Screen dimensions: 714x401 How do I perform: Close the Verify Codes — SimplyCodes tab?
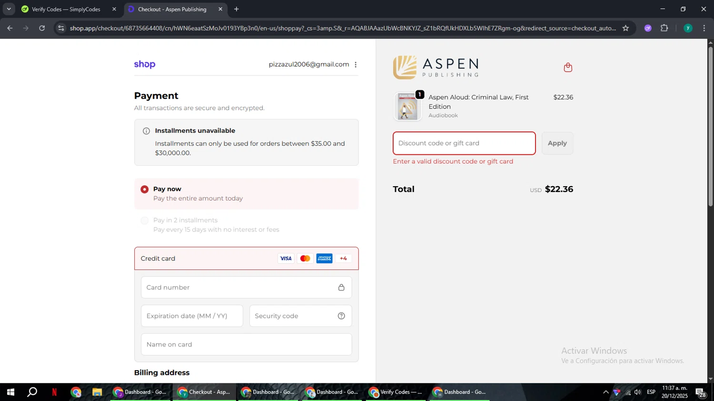coord(114,9)
